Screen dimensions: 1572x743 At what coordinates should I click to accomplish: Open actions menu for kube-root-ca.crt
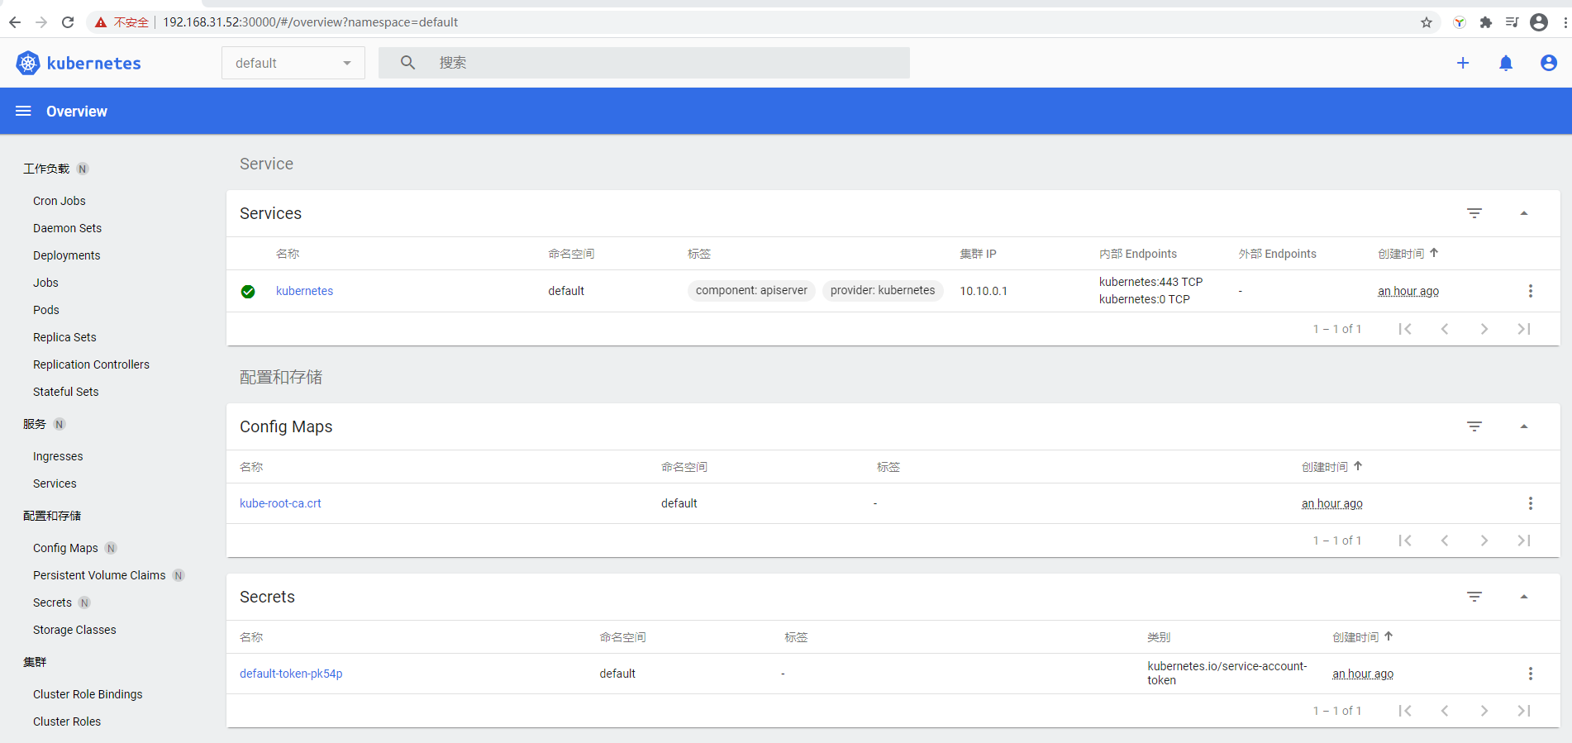click(x=1531, y=503)
